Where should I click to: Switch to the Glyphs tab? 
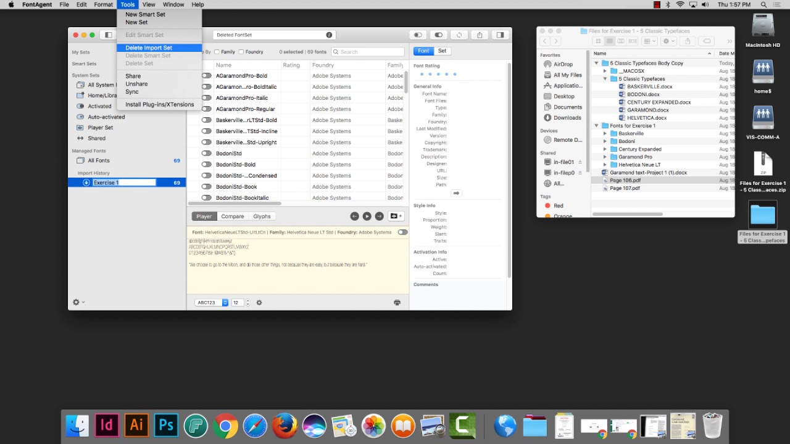pos(262,216)
